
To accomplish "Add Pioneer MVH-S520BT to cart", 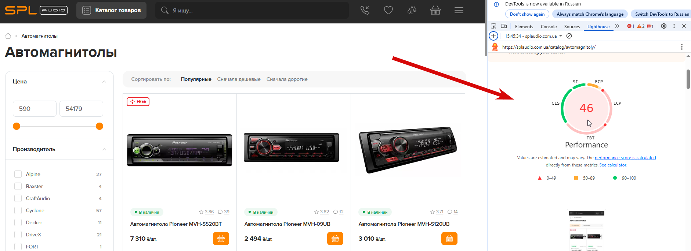I will [221, 239].
